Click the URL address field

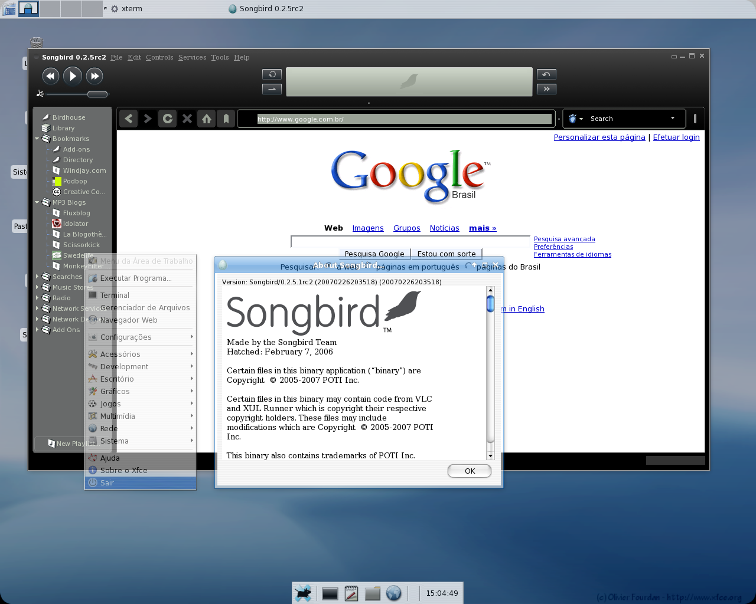point(404,119)
